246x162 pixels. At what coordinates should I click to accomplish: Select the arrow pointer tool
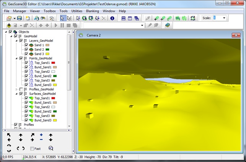(62, 18)
